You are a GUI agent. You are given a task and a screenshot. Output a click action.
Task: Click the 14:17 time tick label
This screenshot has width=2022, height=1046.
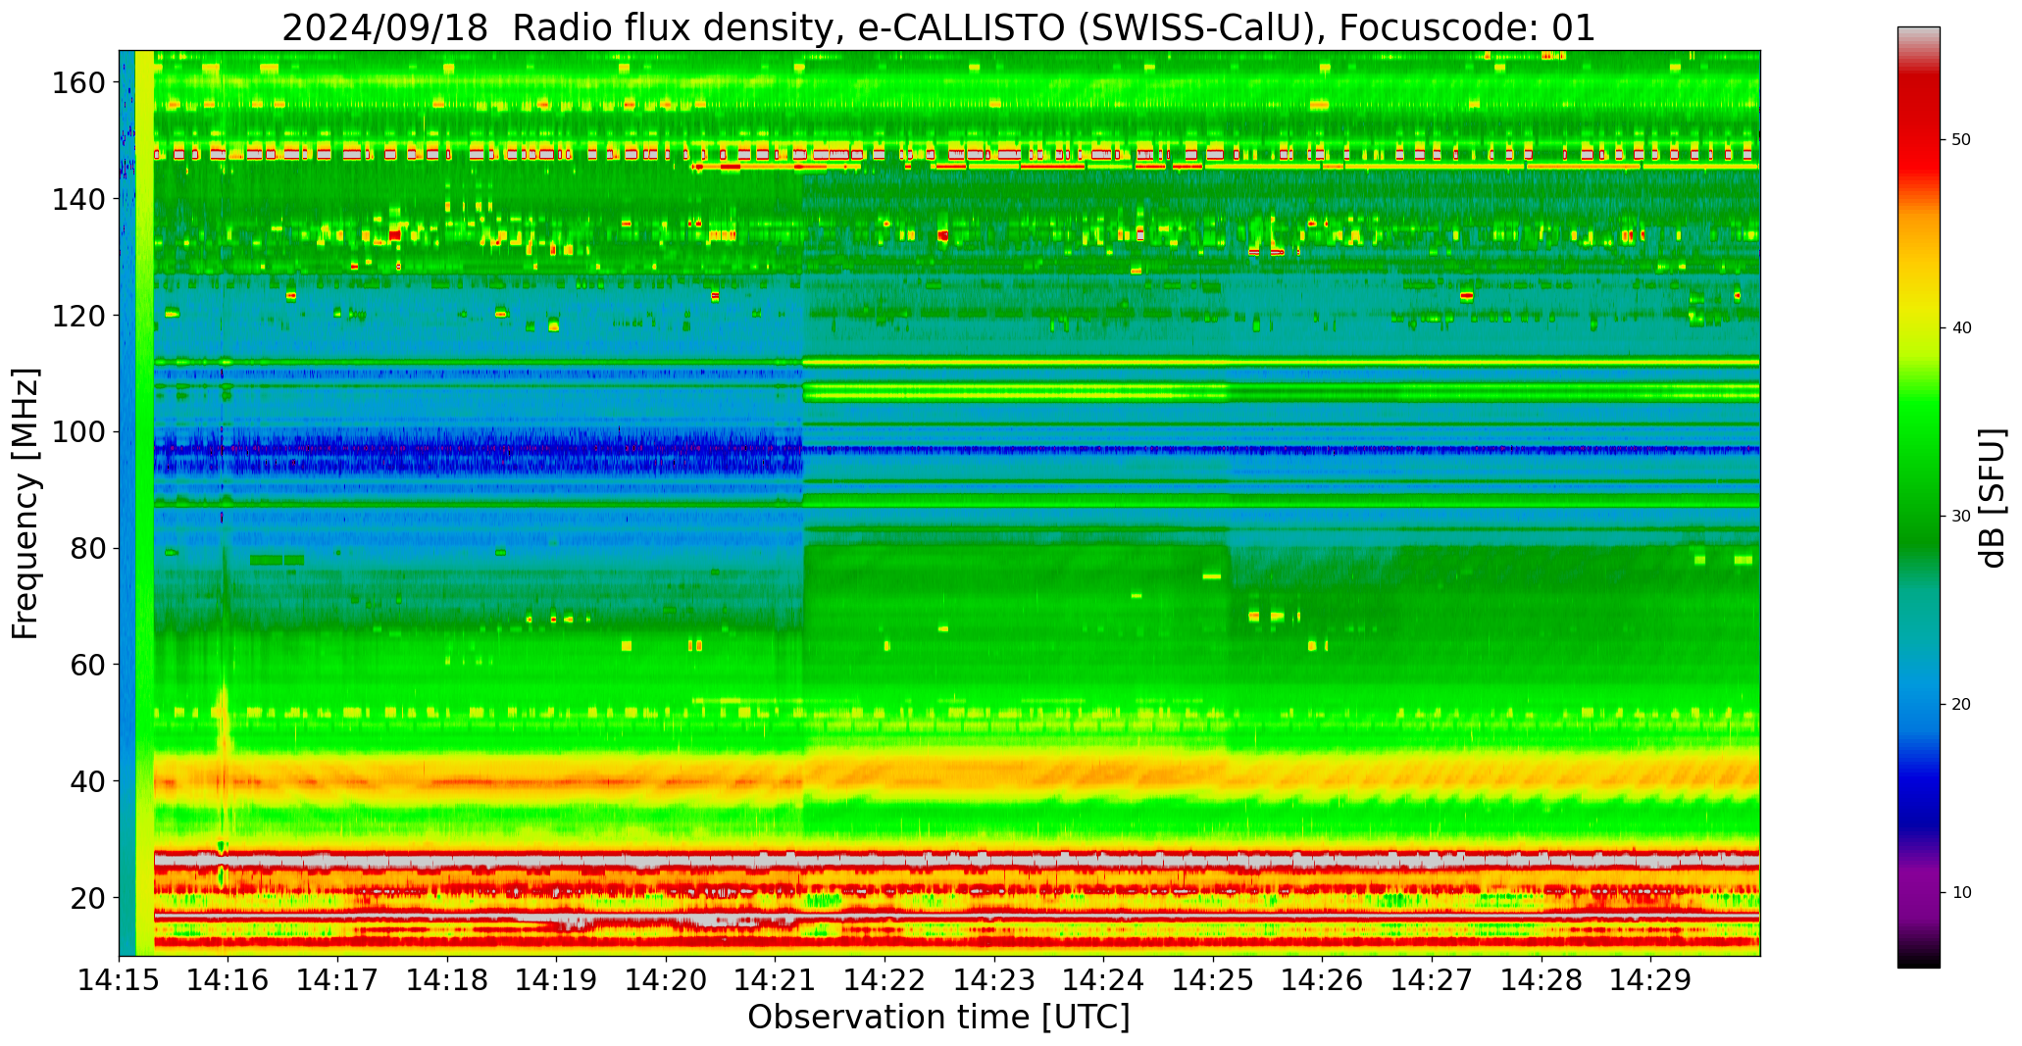(x=338, y=980)
